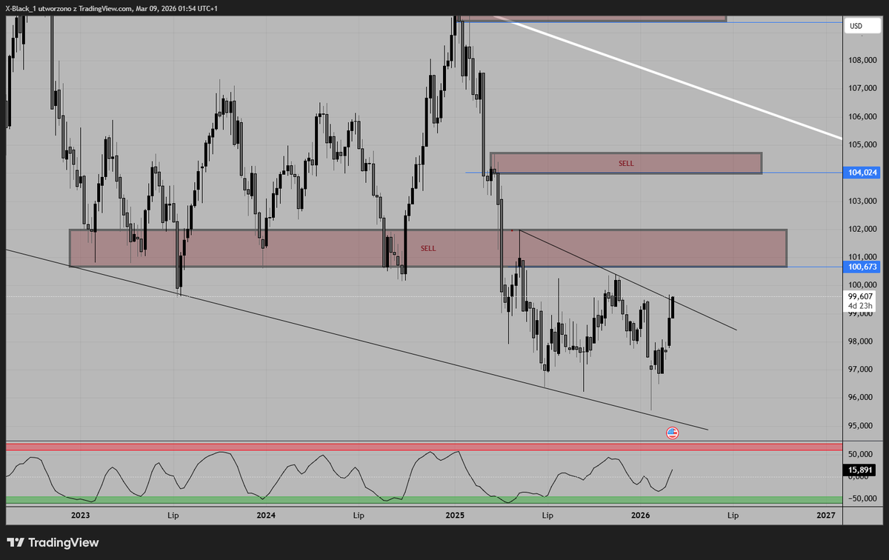The image size is (889, 560).
Task: Click the 2025 time axis label
Action: point(454,515)
